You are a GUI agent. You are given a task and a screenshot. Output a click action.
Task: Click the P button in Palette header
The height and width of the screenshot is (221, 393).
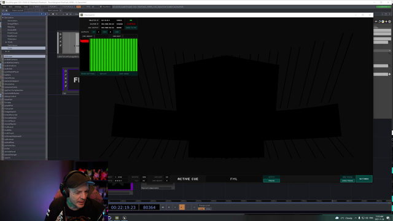point(42,14)
